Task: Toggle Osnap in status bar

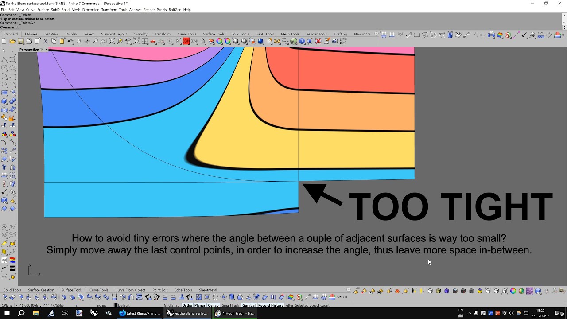Action: (x=213, y=305)
